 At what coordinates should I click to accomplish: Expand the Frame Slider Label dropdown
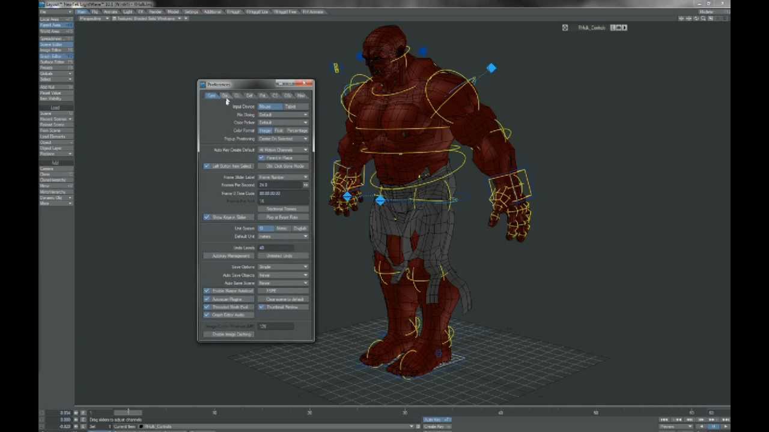(283, 178)
